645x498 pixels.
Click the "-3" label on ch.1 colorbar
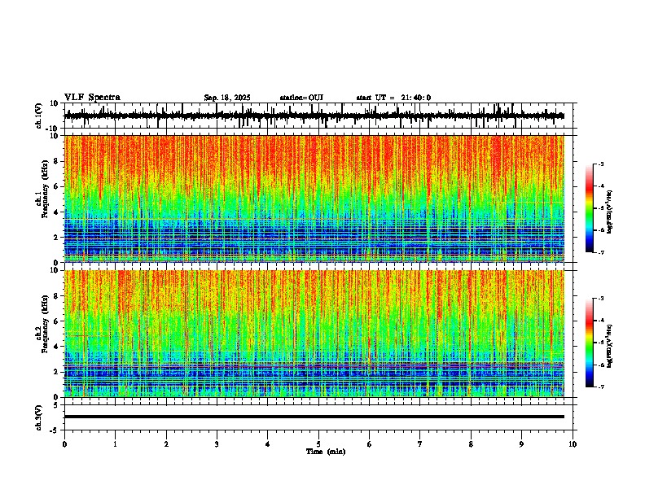(601, 164)
